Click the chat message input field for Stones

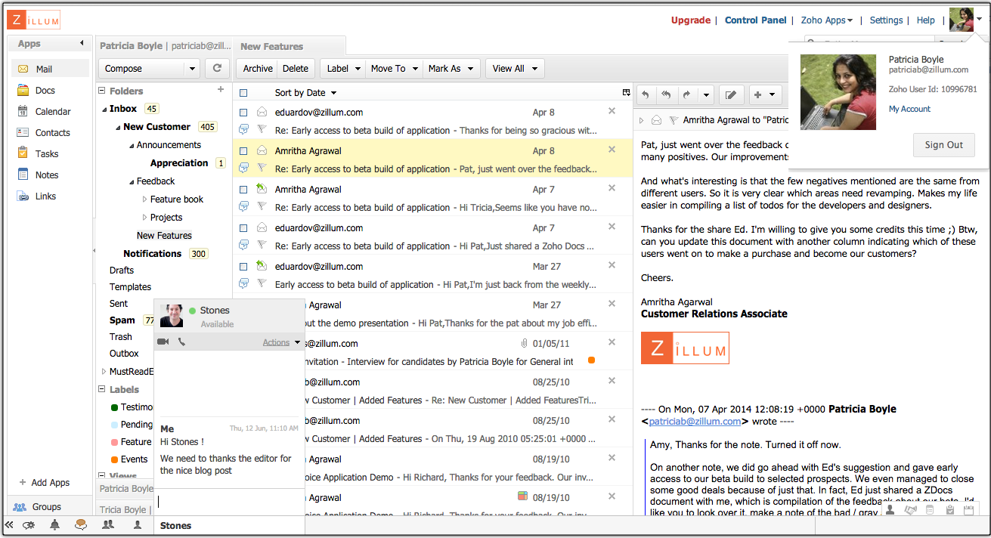click(229, 502)
